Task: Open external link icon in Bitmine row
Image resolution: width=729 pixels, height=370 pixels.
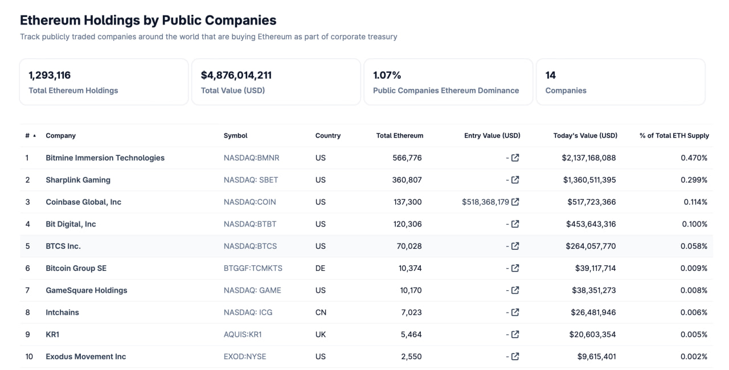Action: [515, 158]
